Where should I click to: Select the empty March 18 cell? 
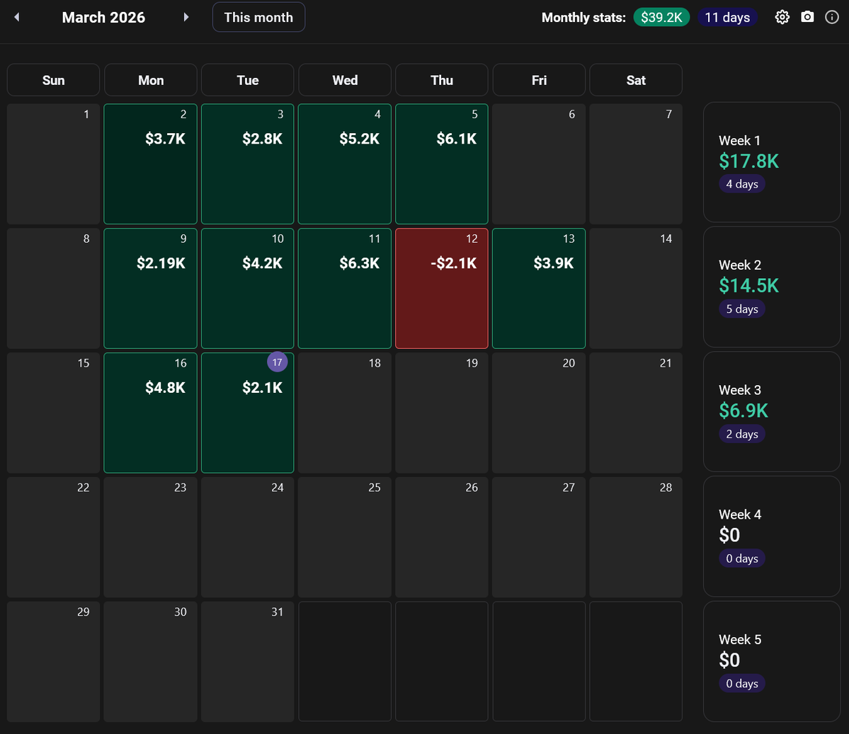pos(344,413)
